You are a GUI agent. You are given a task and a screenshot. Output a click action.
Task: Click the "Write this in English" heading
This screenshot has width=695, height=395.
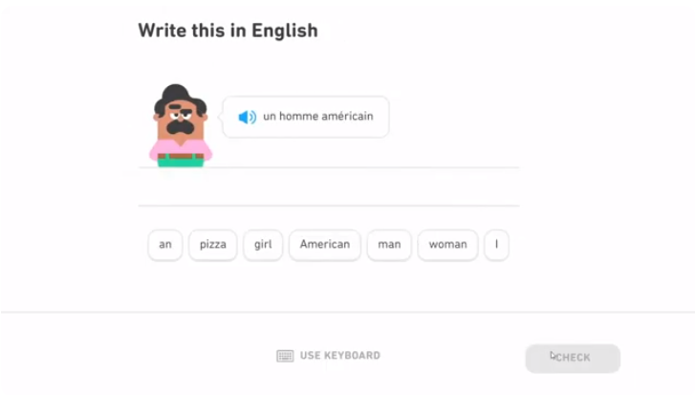(x=228, y=31)
